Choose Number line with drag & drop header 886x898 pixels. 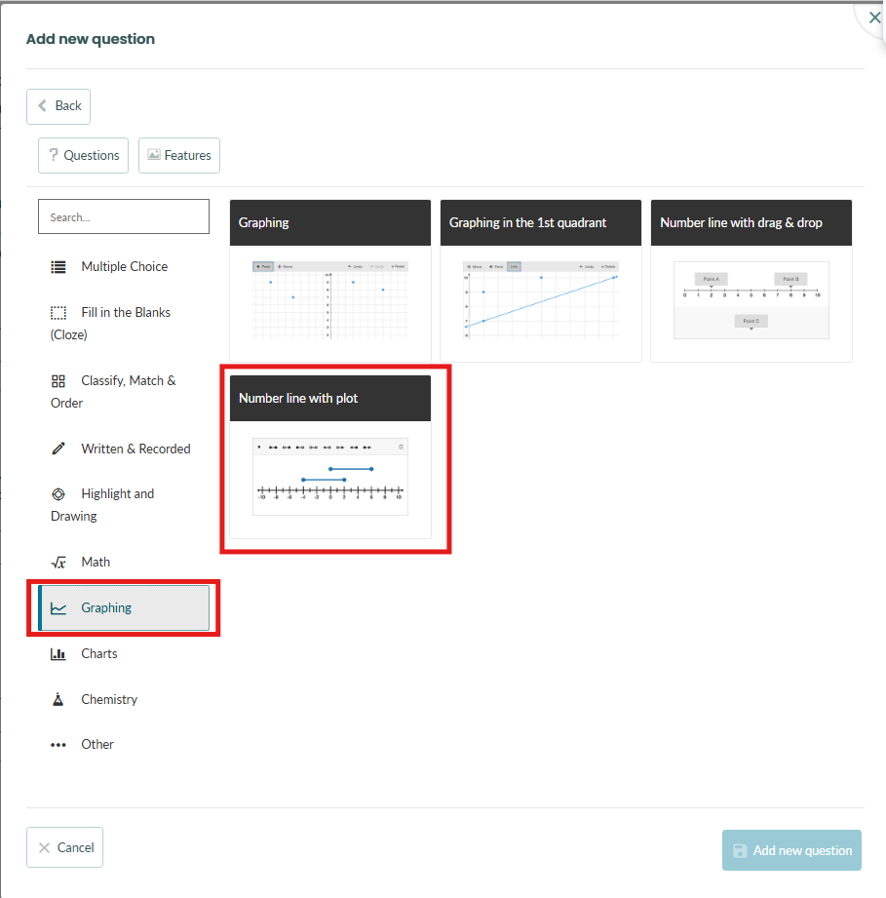pos(751,222)
